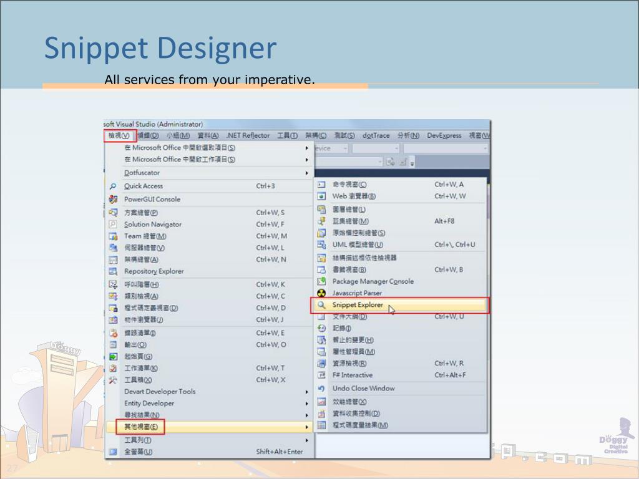
Task: Click the 錯誤清單(I) error list icon
Action: point(113,333)
